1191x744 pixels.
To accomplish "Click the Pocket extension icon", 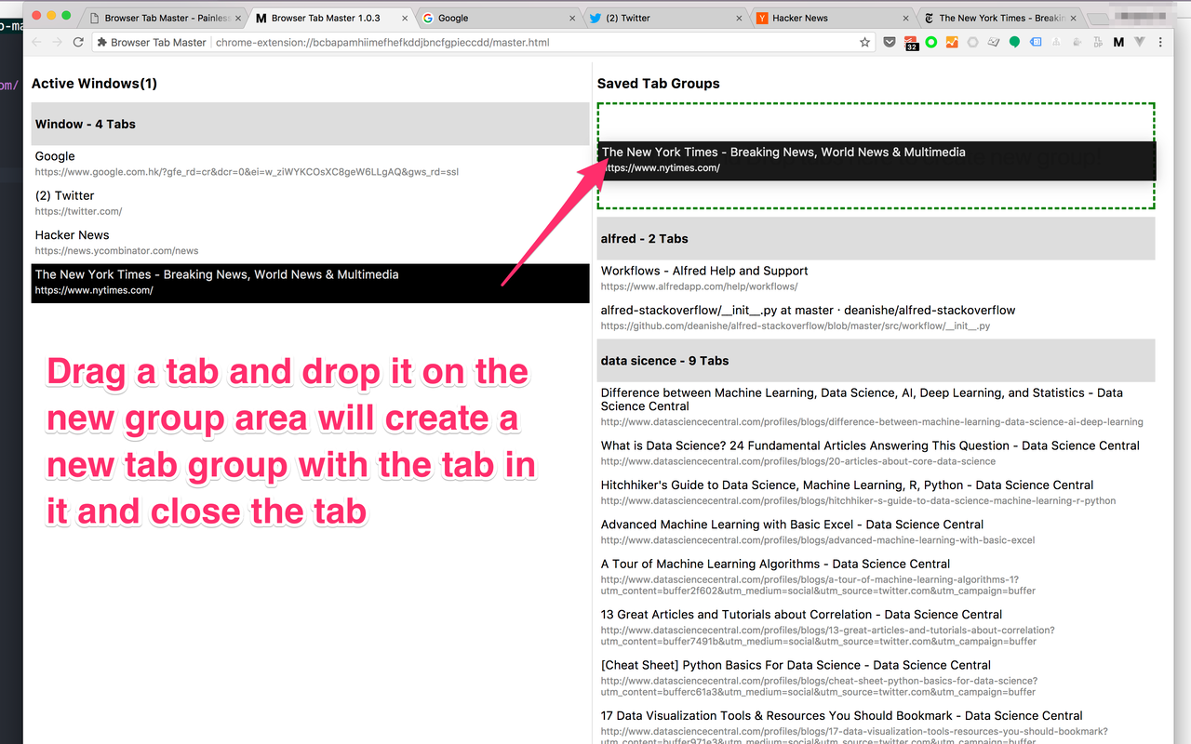I will point(890,42).
